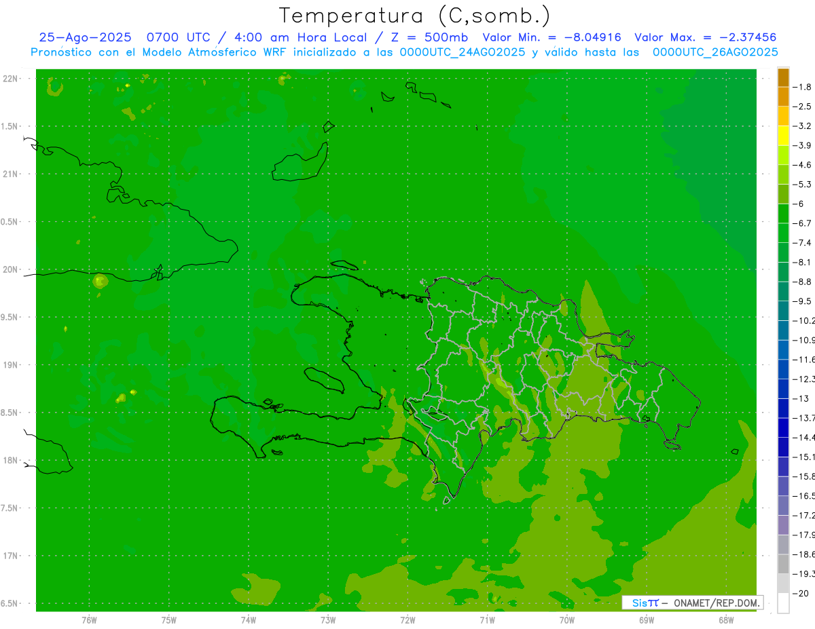Select the "0000UTC_26AGO2025" valid-until timestamp

point(715,52)
